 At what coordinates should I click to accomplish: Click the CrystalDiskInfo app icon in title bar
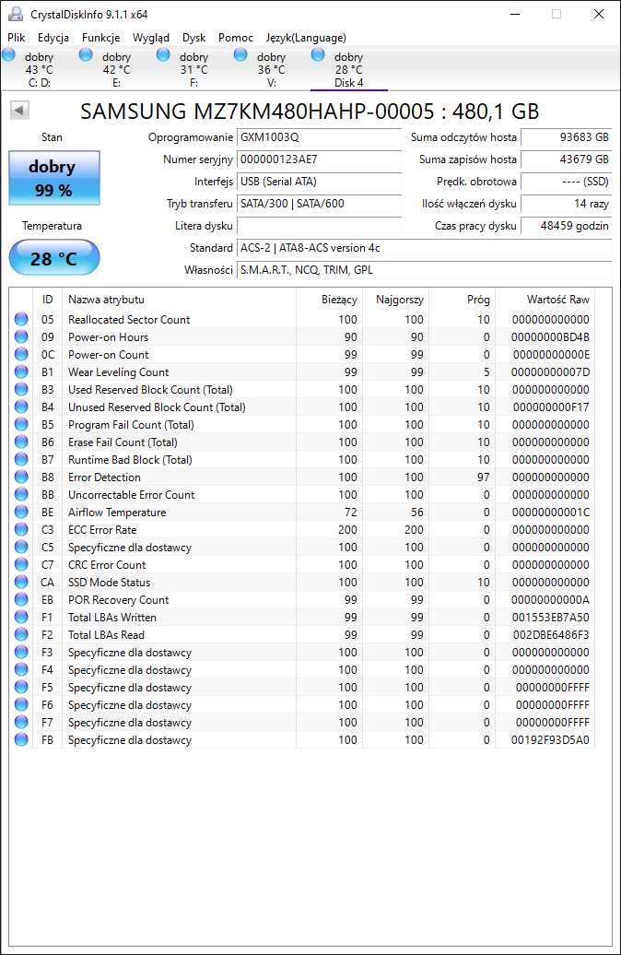(x=16, y=14)
